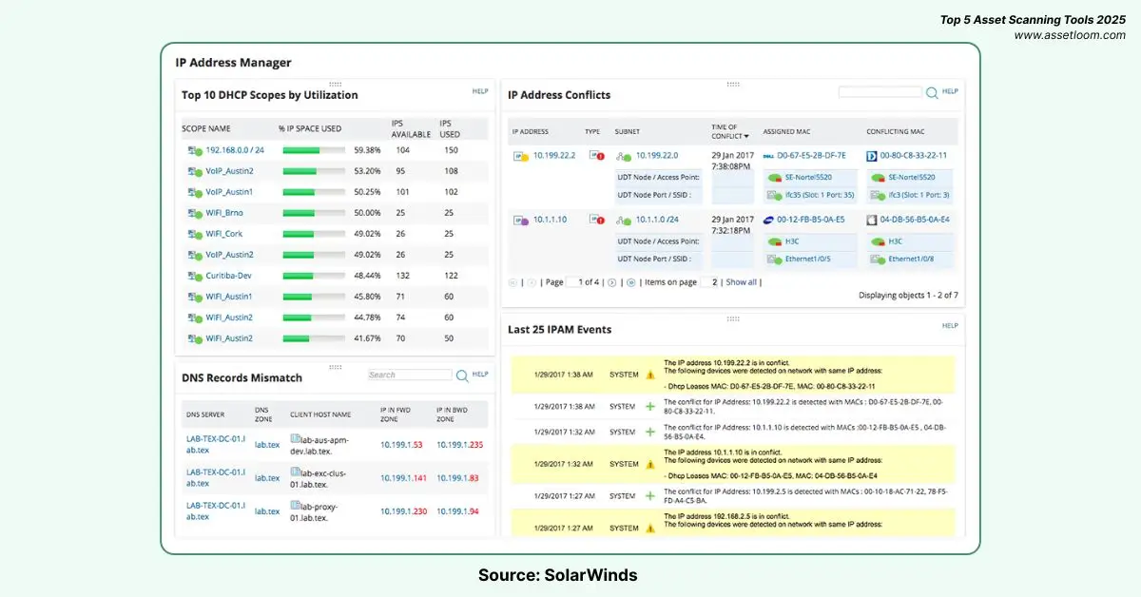Open conflicting MAC 04-DB-56-B5-0A-E4

pos(915,219)
